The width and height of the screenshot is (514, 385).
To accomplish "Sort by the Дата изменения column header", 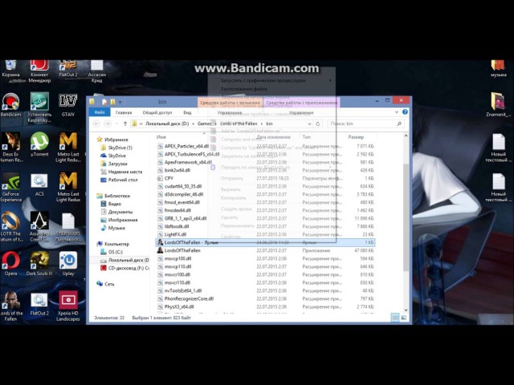I will (273, 137).
